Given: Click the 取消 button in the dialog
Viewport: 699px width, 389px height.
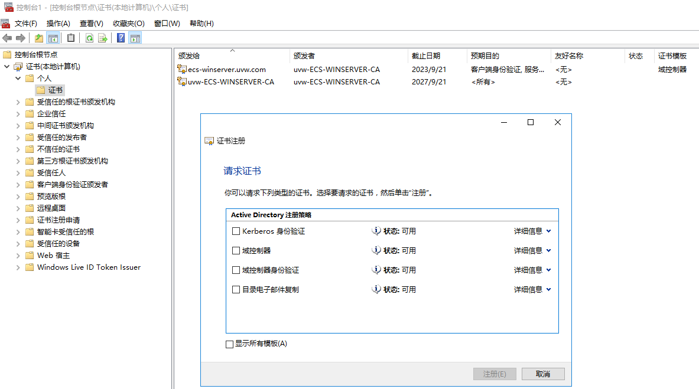Looking at the screenshot, I should 543,374.
